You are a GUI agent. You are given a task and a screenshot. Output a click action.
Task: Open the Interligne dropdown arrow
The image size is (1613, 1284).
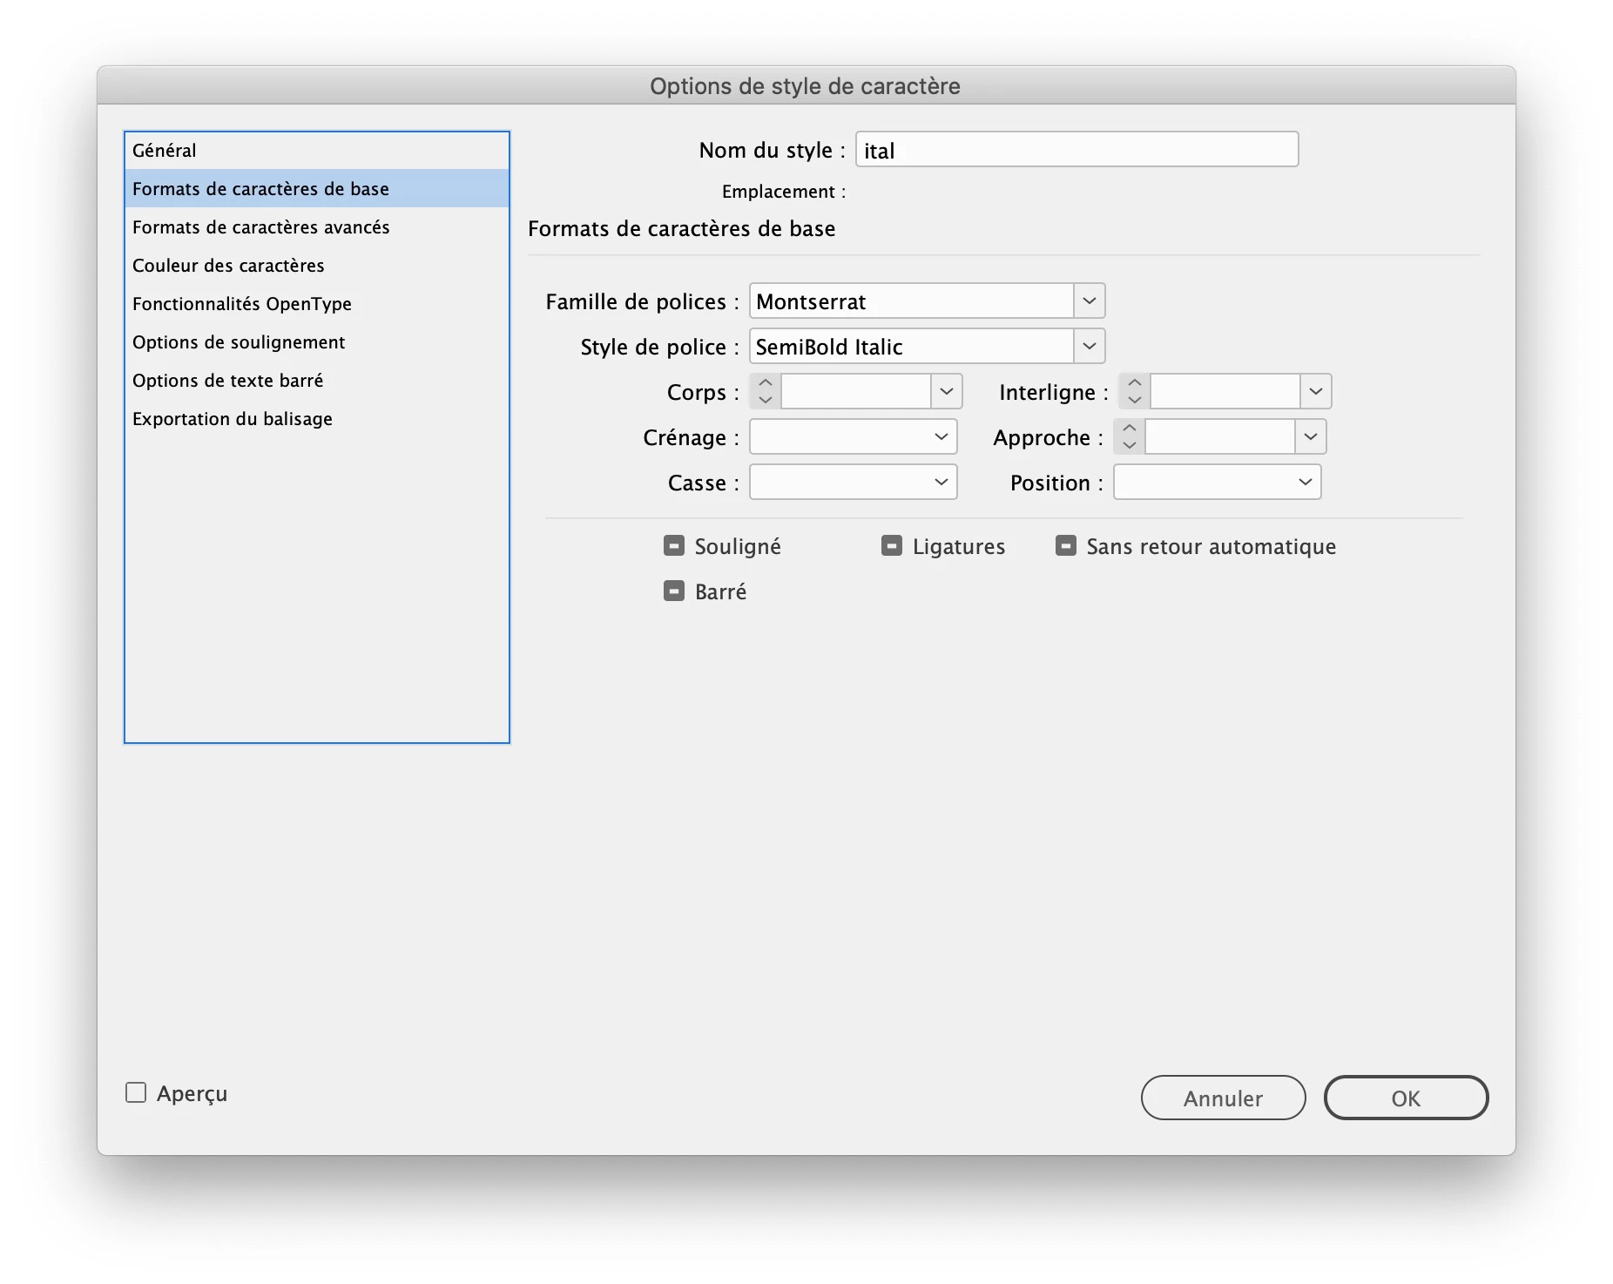click(1316, 392)
